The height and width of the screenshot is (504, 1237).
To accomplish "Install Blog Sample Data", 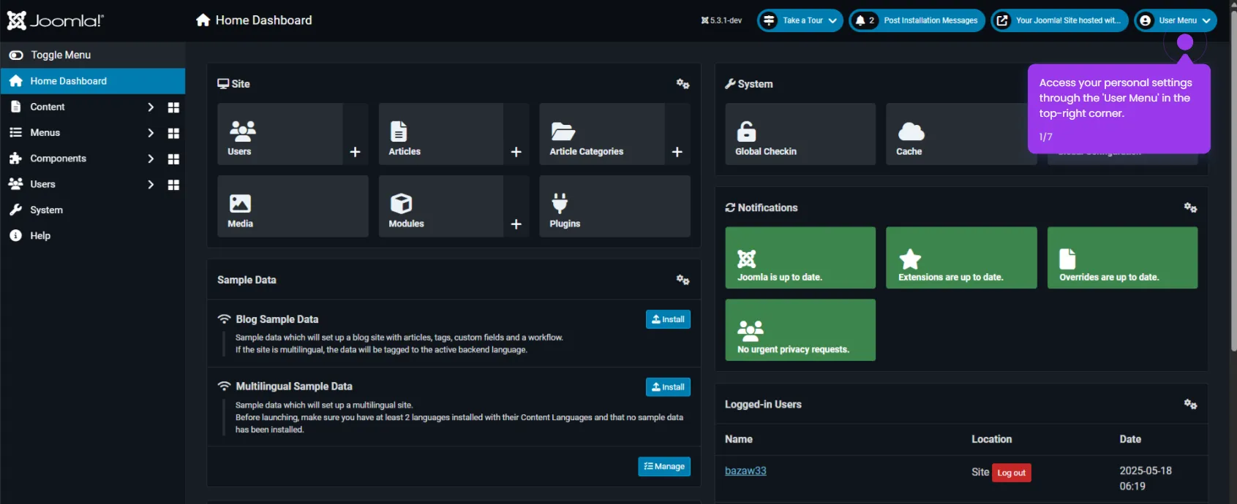I will point(668,319).
